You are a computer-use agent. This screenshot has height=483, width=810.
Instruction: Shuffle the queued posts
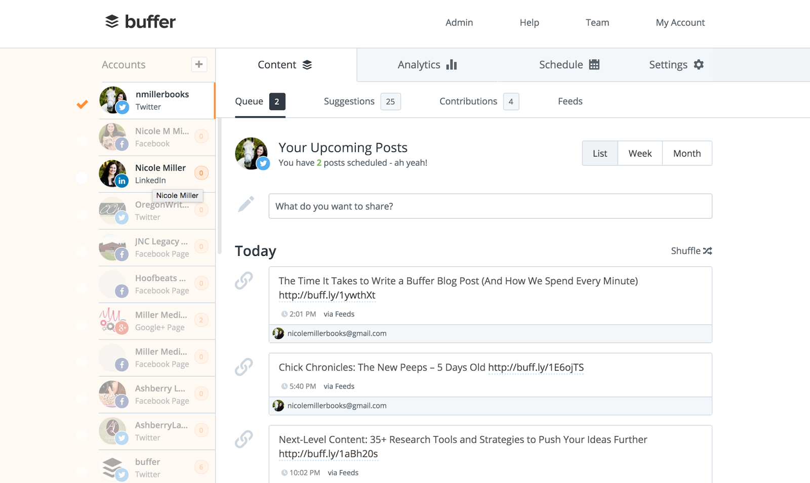pos(692,251)
